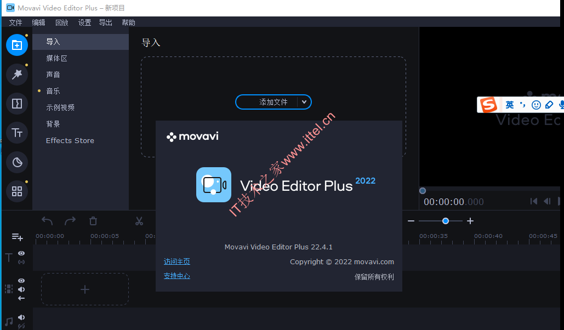Open the Sogou emoji face icon
This screenshot has width=564, height=330.
pyautogui.click(x=536, y=105)
